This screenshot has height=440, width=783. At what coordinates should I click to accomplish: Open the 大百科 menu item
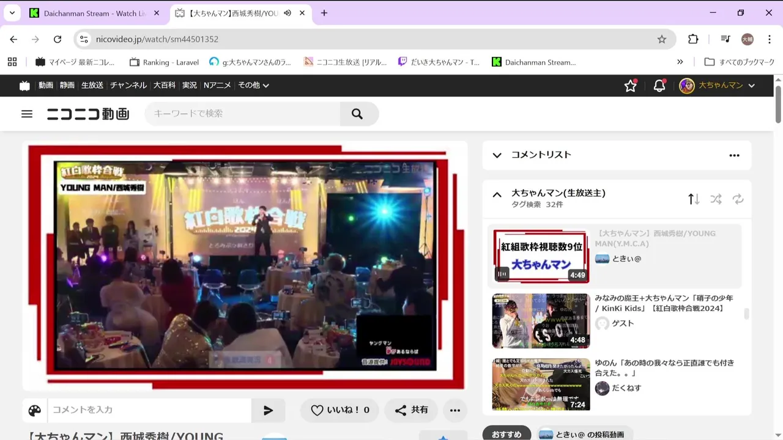click(165, 86)
